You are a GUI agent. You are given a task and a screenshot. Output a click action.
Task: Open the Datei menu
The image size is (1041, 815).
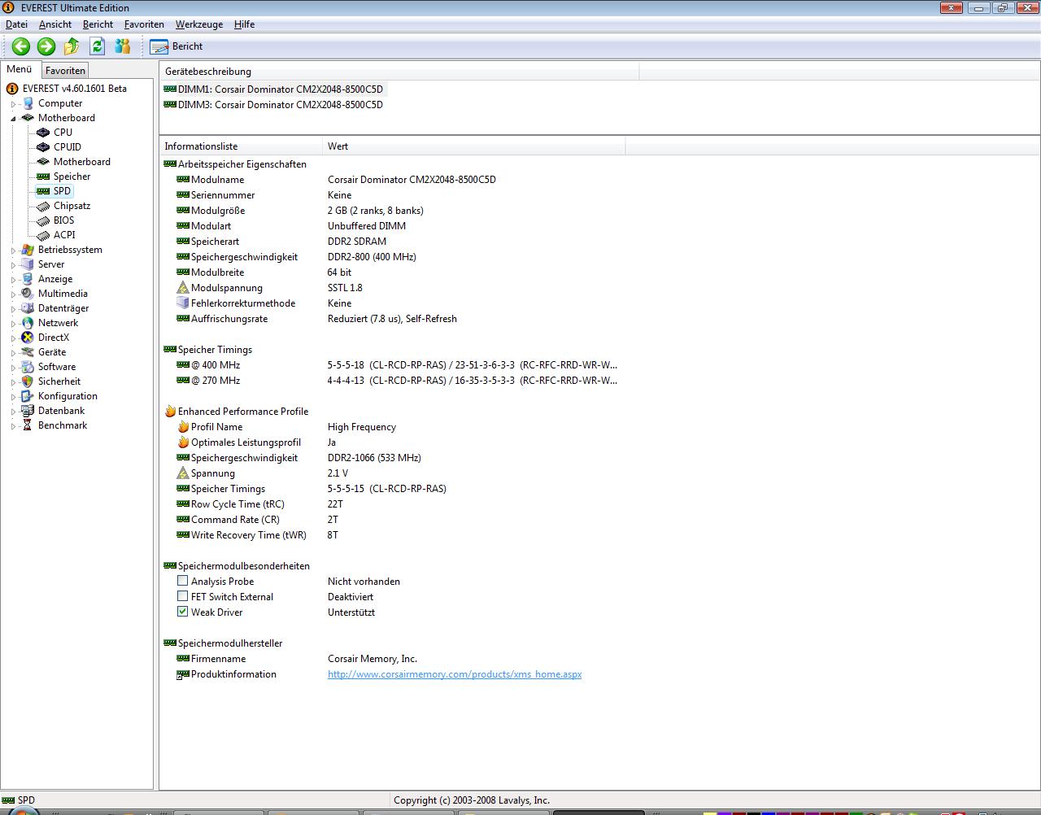point(16,24)
